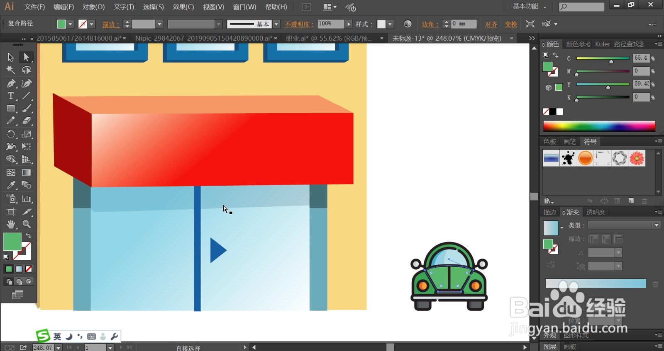Select the Shape Builder tool

pyautogui.click(x=11, y=160)
